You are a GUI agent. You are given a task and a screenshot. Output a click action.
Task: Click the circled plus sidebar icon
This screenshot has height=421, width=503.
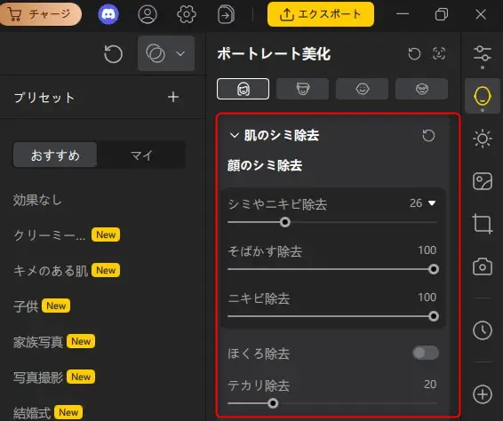click(483, 394)
